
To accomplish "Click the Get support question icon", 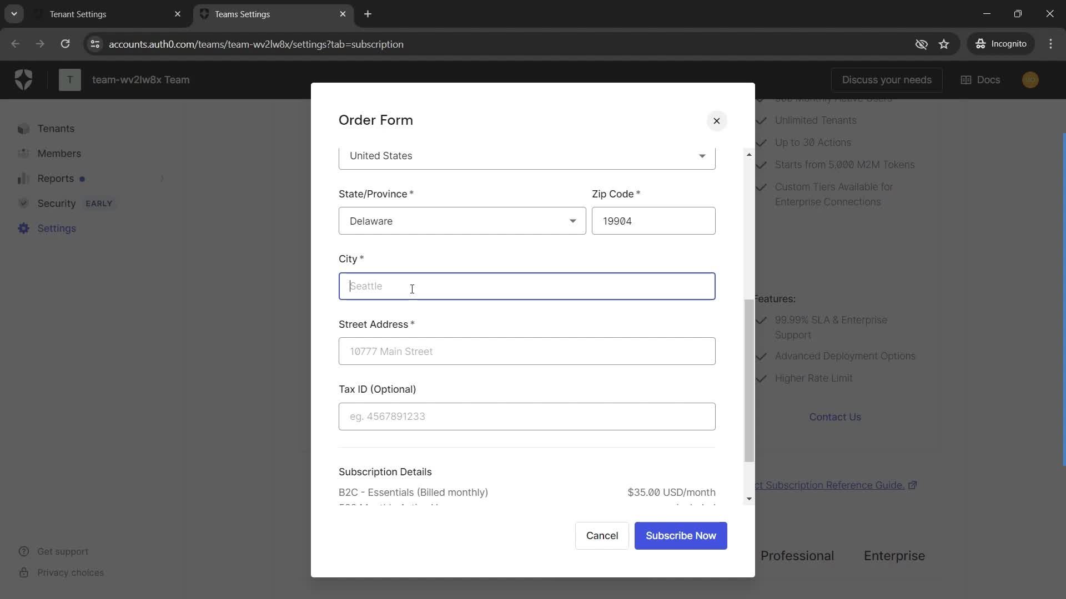I will coord(23,551).
